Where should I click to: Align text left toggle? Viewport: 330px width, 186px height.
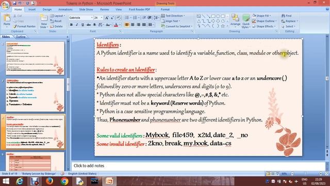(x=127, y=25)
